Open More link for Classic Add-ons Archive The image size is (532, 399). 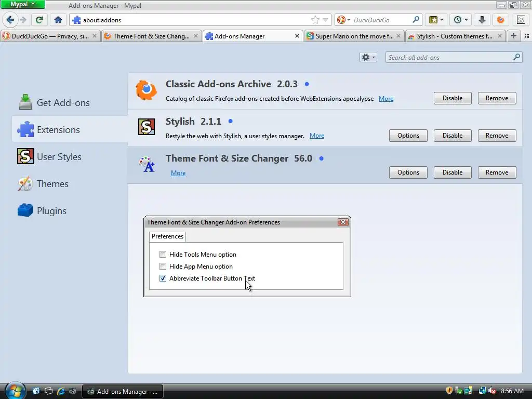tap(386, 99)
